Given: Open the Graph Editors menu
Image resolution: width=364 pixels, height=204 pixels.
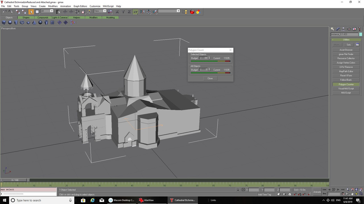Looking at the screenshot, I should tap(80, 6).
